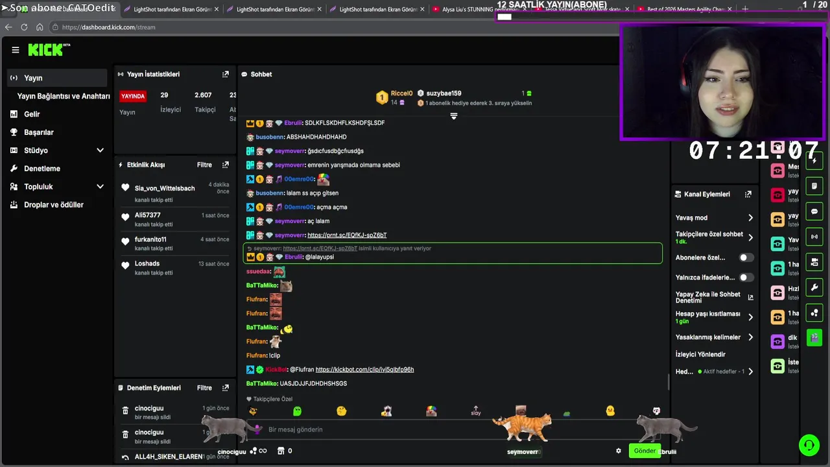
Task: Insert the yellow duck emote
Action: [610, 411]
